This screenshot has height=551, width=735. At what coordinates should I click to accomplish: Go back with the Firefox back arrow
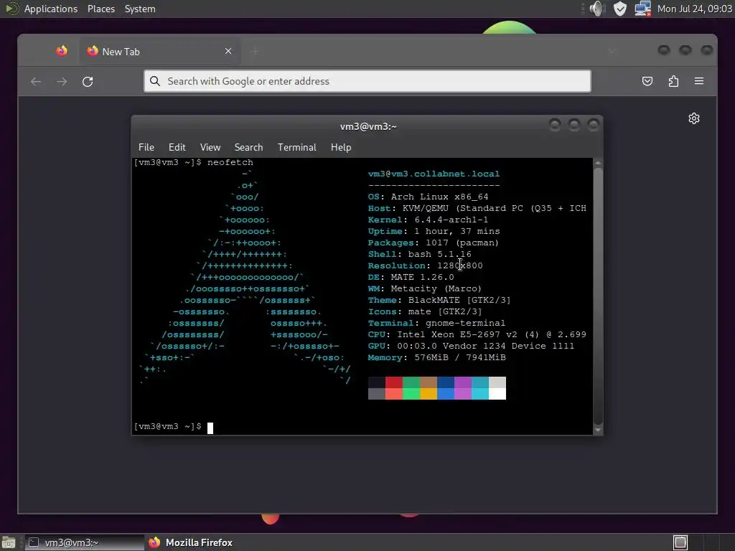point(36,82)
